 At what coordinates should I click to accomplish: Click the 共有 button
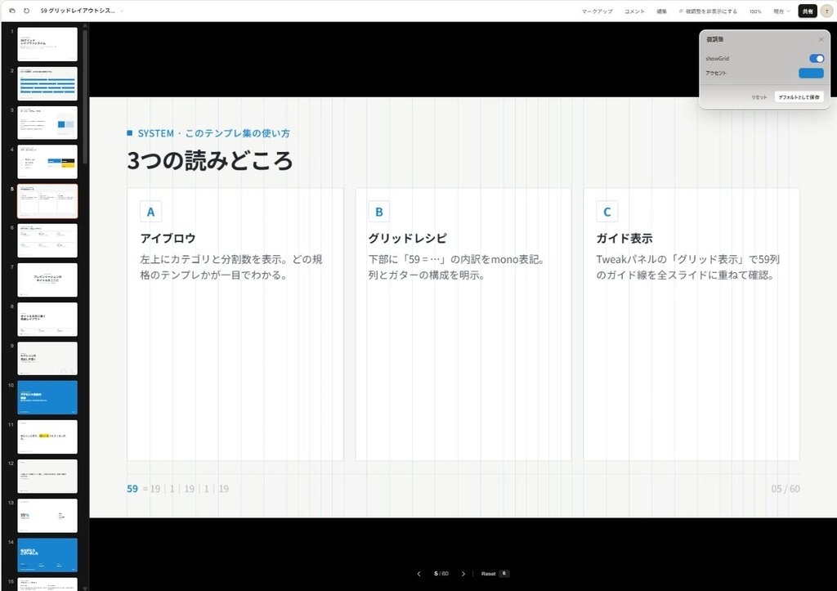coord(808,11)
